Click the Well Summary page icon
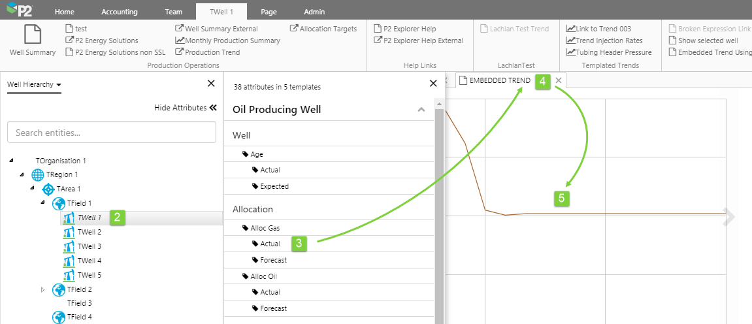Viewport: 752px width, 324px height. [33, 35]
